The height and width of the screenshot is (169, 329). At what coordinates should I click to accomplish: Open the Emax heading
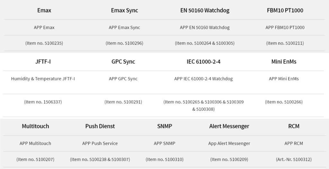(44, 10)
